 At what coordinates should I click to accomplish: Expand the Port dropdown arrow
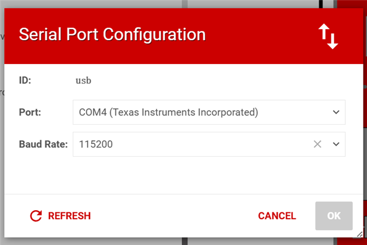click(x=336, y=113)
